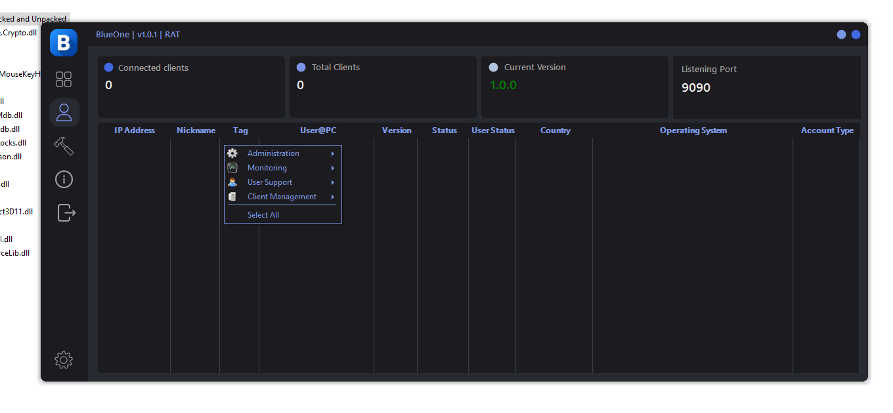Screen dimensions: 893x413
Task: Open the Client Management menu entry
Action: (x=281, y=196)
